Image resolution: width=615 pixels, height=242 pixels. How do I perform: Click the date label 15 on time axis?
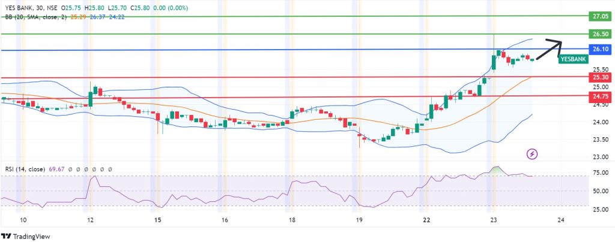click(158, 220)
